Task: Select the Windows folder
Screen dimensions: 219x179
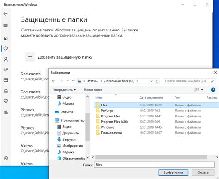Action: 107,127
